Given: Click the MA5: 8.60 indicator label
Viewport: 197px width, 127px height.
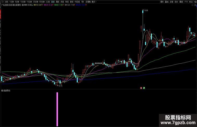Looking at the screenshot, I should (28, 5).
